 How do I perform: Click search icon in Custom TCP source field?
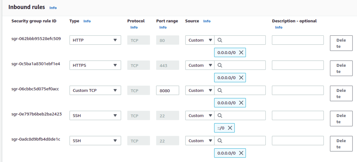pos(220,91)
